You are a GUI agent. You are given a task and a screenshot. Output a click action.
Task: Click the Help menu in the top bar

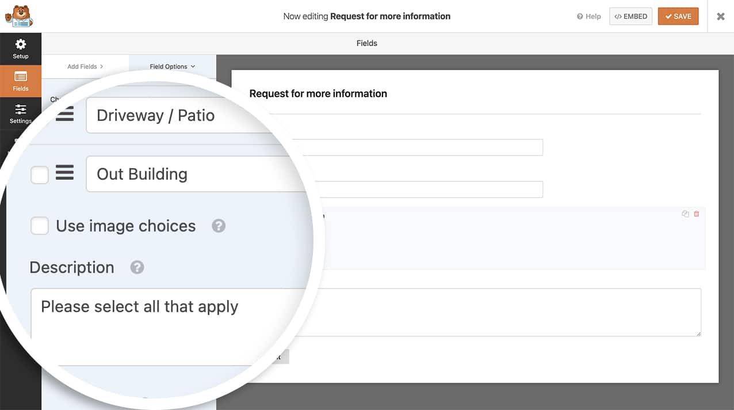(588, 16)
